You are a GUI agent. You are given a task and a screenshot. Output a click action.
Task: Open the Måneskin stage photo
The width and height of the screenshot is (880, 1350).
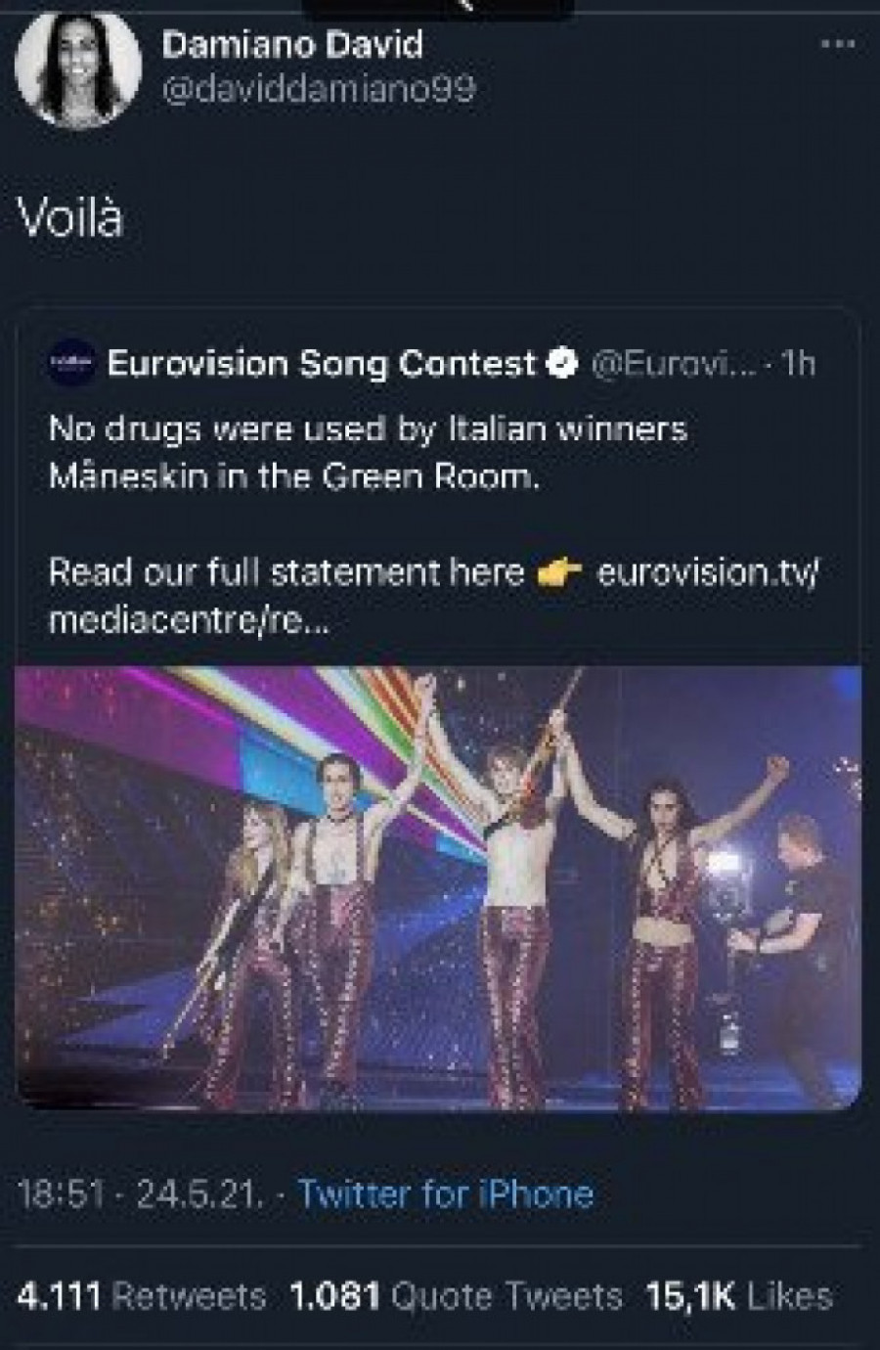[x=438, y=887]
